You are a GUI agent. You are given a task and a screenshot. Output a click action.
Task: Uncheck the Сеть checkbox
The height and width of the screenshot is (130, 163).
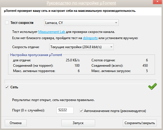click(7, 87)
